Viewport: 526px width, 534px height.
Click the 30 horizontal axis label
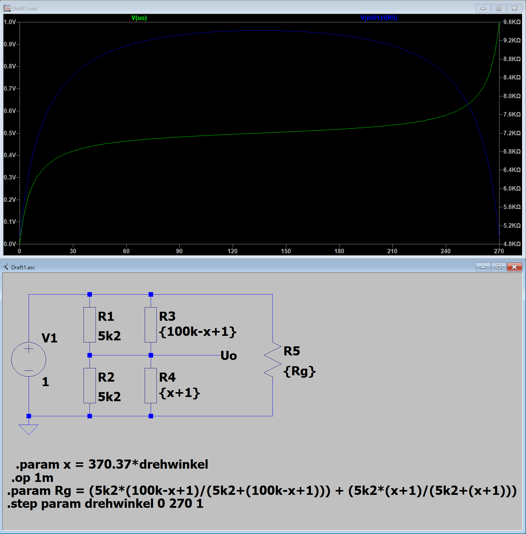coord(73,251)
